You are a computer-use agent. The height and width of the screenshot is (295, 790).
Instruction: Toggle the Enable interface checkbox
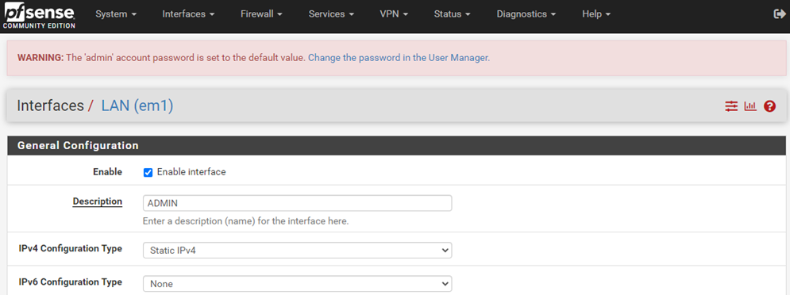coord(148,173)
